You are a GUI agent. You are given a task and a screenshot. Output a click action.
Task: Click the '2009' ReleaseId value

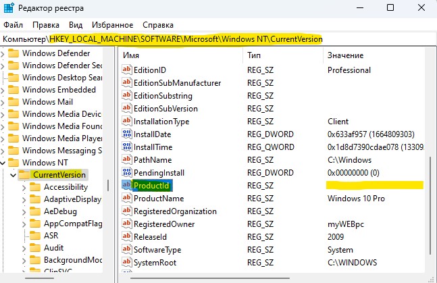(x=336, y=236)
